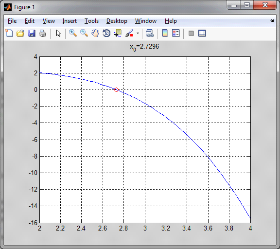This screenshot has width=280, height=249.
Task: Activate the Zoom In tool
Action: (73, 33)
